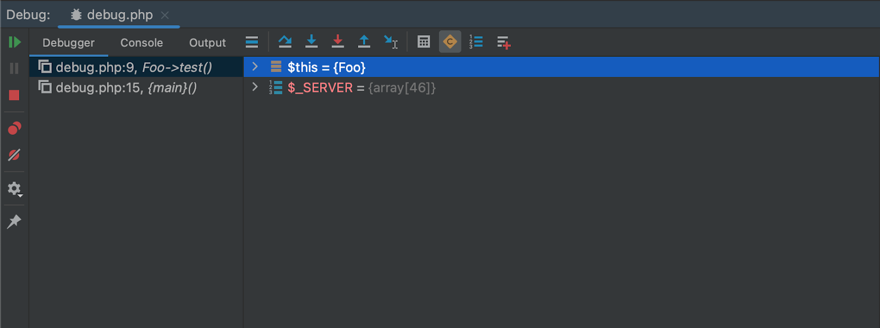The image size is (880, 328).
Task: Open debugger settings gear menu
Action: coord(15,189)
